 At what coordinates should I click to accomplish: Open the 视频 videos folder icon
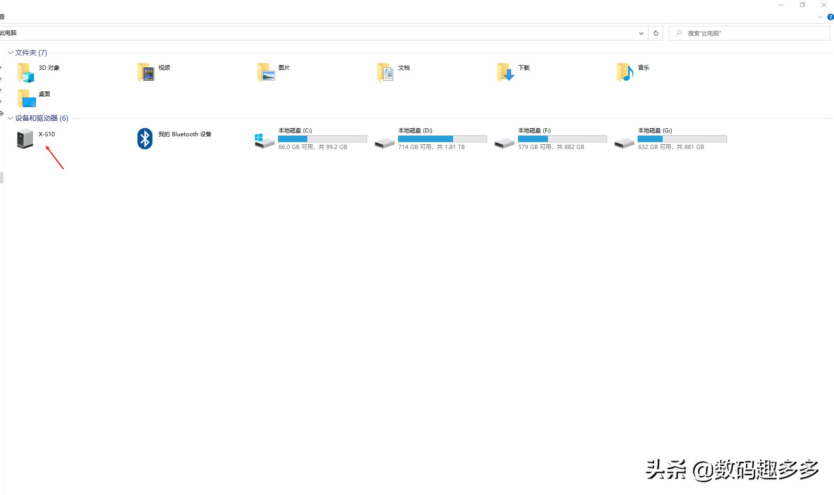pyautogui.click(x=146, y=73)
